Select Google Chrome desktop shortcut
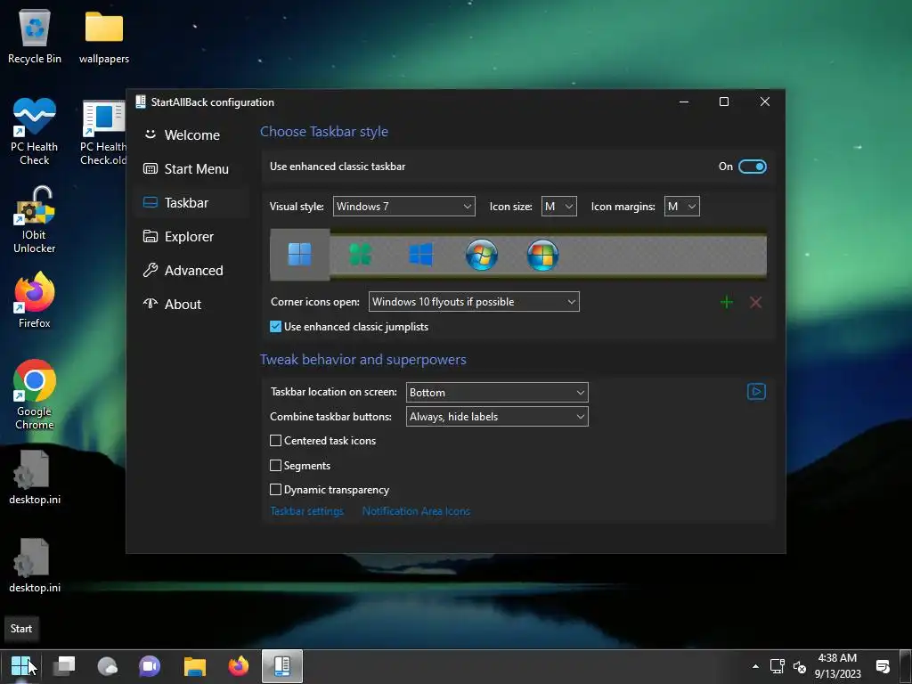The width and height of the screenshot is (912, 684). pyautogui.click(x=35, y=395)
